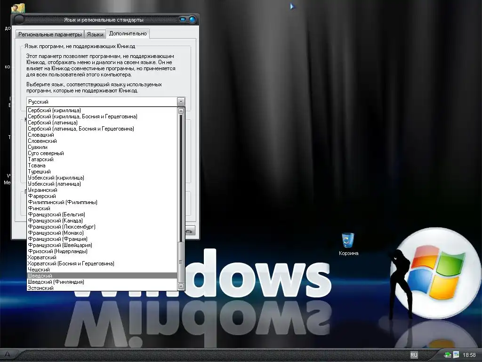Select Хорватский in the language list
Image resolution: width=482 pixels, height=362 pixels.
pyautogui.click(x=102, y=257)
